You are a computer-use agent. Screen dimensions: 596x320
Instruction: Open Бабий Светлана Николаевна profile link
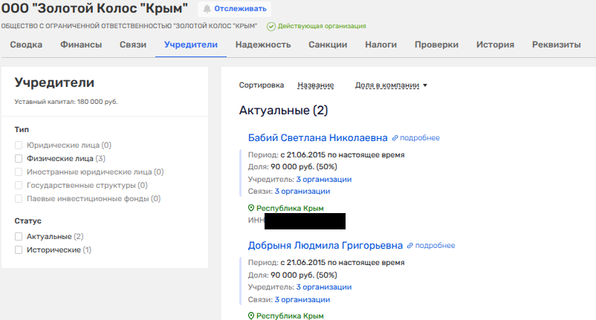coord(317,137)
